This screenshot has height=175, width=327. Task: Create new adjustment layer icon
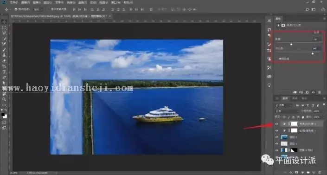click(x=302, y=173)
